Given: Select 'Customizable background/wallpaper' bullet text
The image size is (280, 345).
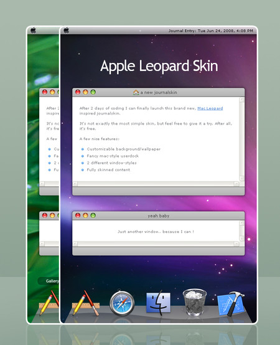Looking at the screenshot, I should [x=124, y=149].
